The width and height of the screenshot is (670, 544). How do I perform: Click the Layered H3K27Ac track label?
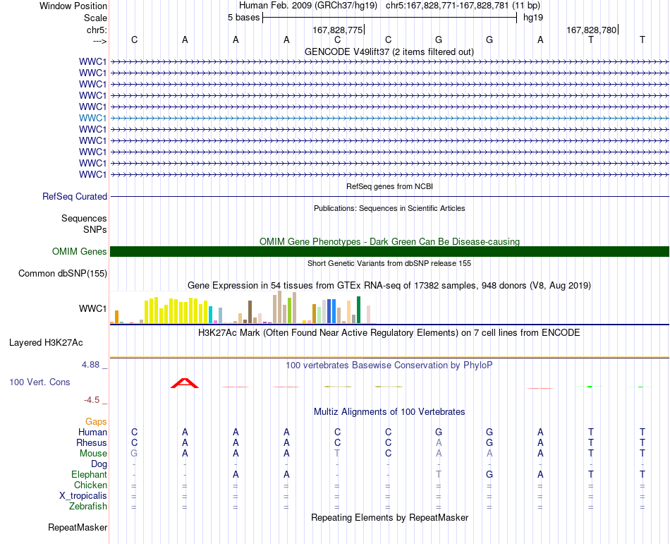[x=46, y=343]
